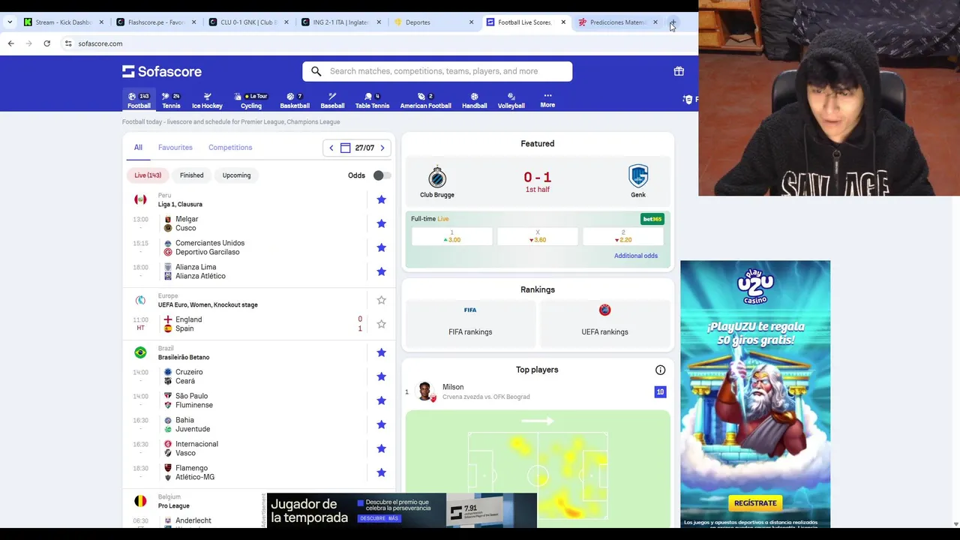
Task: Select the All tab
Action: [x=138, y=148]
